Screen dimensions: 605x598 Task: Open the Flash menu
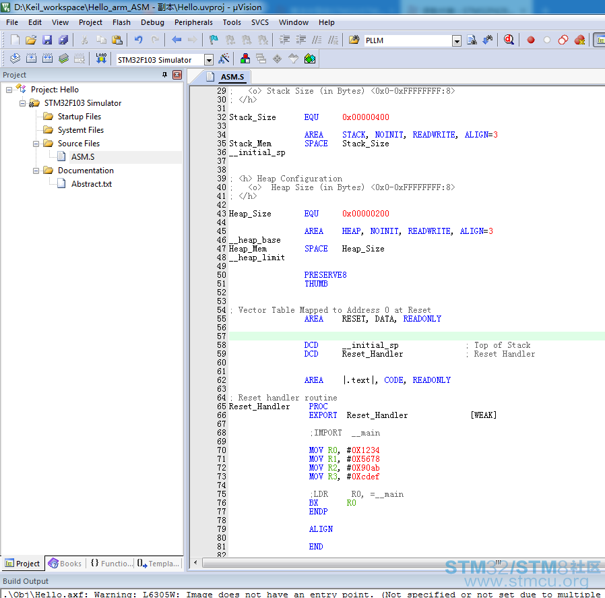tap(121, 22)
